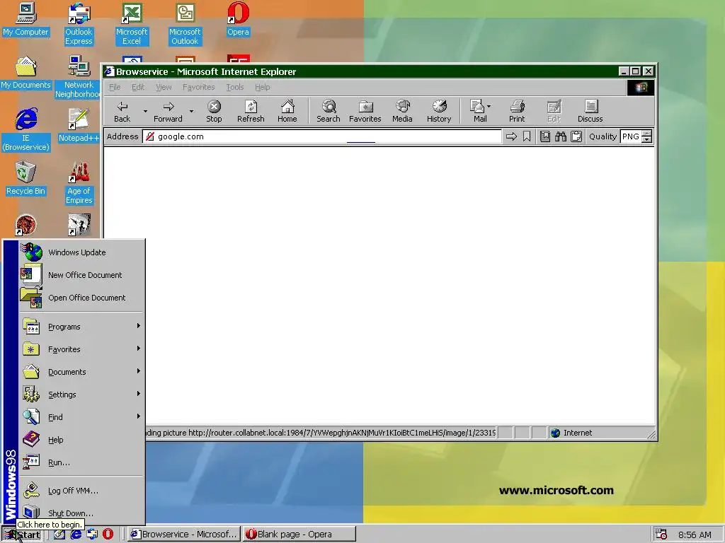Click the Discuss toolbar button
The height and width of the screenshot is (543, 725).
point(590,111)
